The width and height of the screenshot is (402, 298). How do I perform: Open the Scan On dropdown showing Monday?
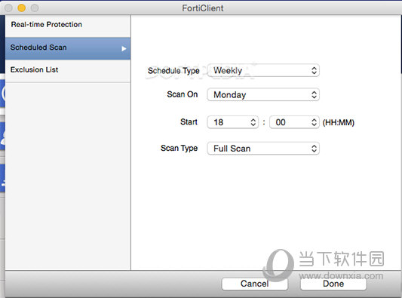coord(263,95)
